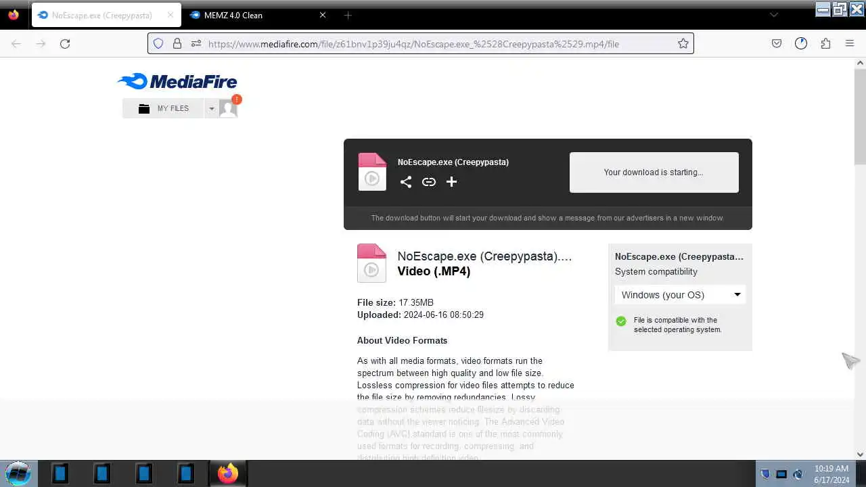Open site permissions icon in address bar
The height and width of the screenshot is (487, 866).
[x=196, y=43]
